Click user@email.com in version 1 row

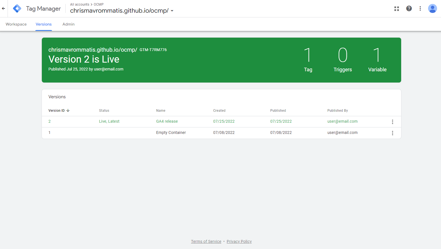(342, 133)
